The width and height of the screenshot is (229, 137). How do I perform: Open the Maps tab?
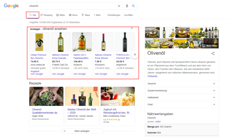point(86,15)
